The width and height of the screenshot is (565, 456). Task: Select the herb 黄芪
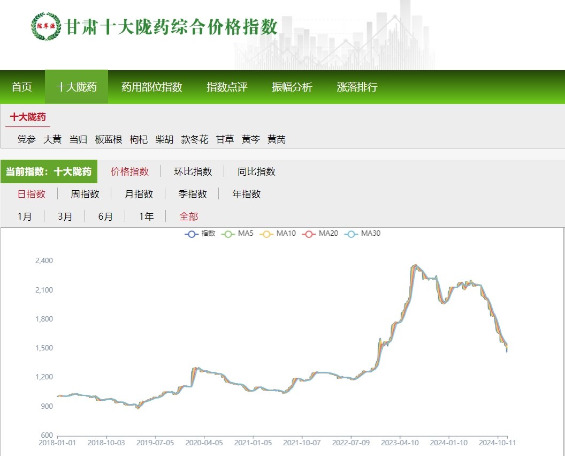277,139
